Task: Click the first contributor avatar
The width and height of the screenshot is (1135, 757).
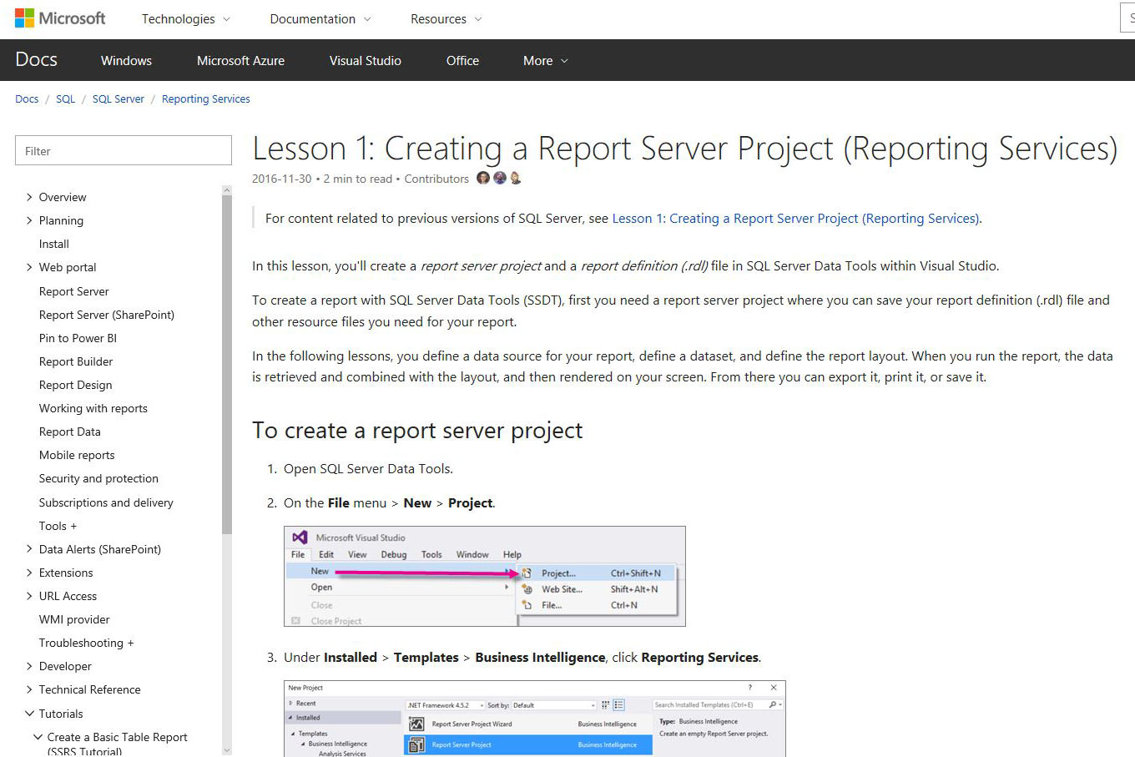Action: [483, 178]
